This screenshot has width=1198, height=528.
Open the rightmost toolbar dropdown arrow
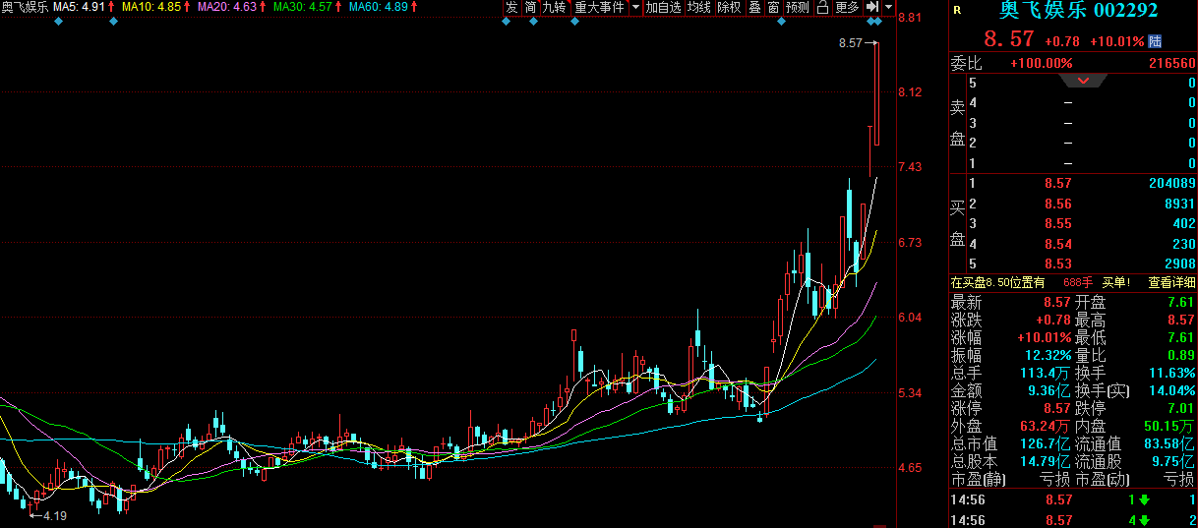[x=889, y=8]
